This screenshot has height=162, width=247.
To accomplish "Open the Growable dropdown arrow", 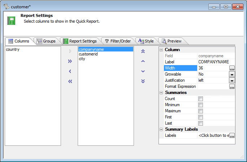I will click(232, 74).
